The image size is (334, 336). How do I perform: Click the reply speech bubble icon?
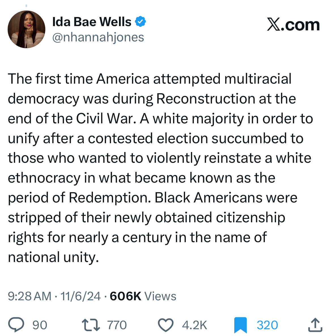click(x=16, y=325)
